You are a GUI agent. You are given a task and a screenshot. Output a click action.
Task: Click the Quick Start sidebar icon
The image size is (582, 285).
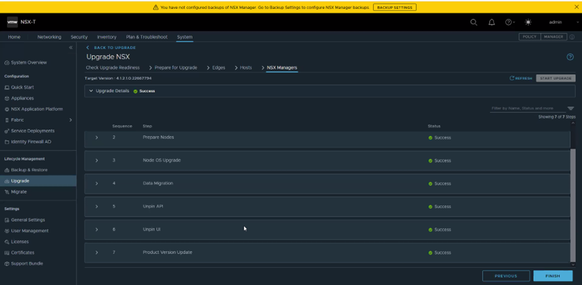[x=6, y=87]
